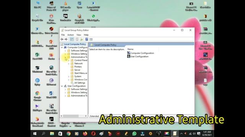This screenshot has width=245, height=137.
Task: Click the tree pane's right scroll arrow
Action: (x=86, y=116)
